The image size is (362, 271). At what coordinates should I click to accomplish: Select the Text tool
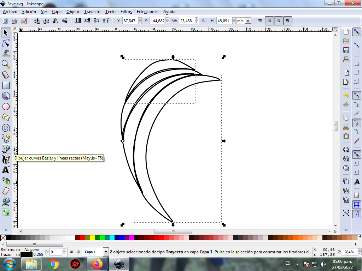tap(6, 170)
